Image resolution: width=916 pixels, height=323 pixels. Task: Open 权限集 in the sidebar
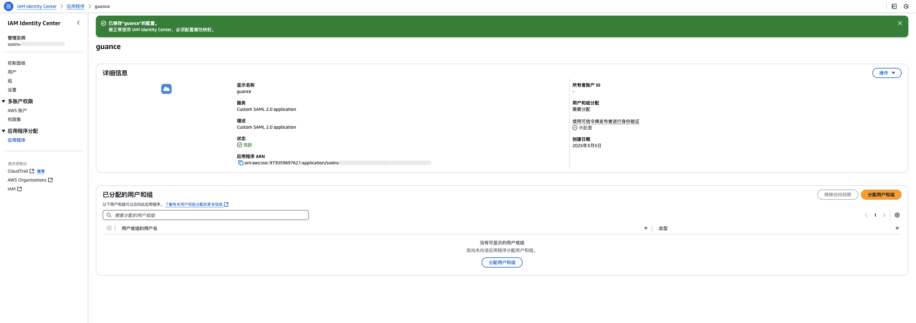(x=14, y=119)
